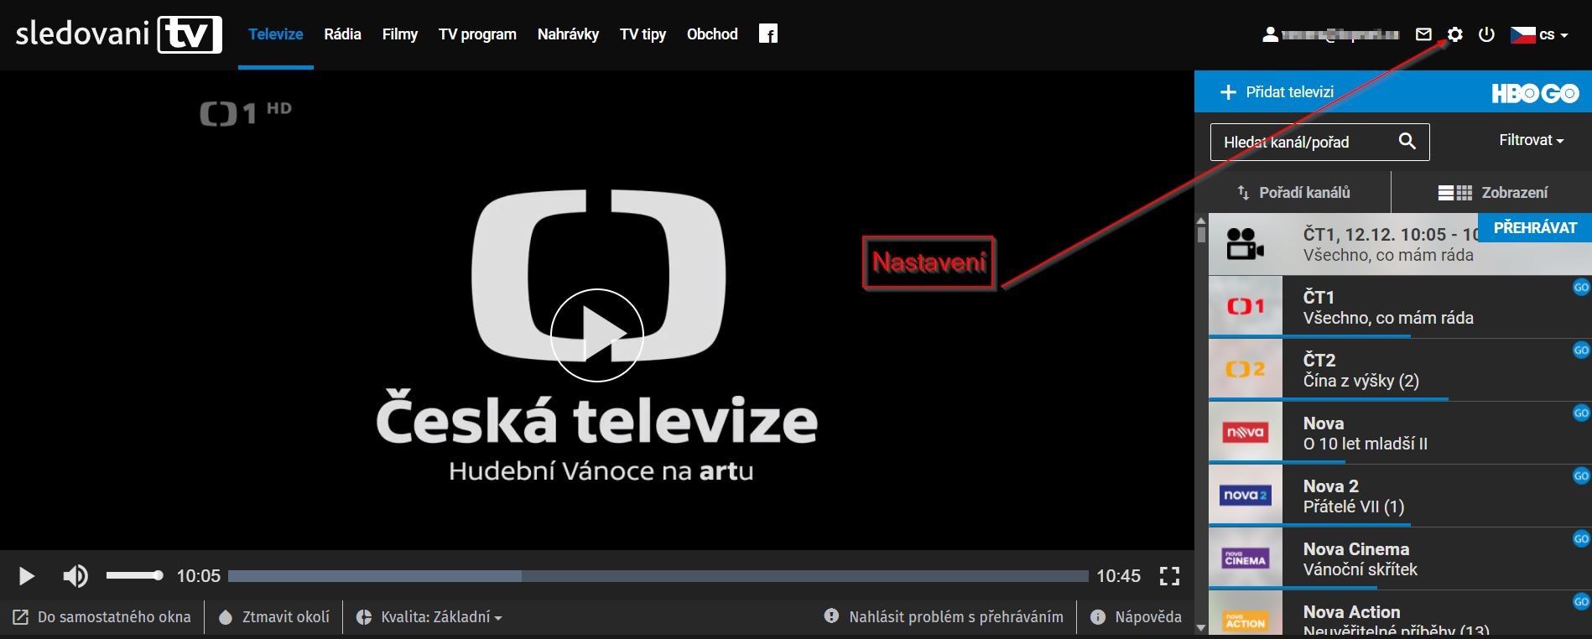Go to Nahrávky recordings
1592x639 pixels.
[568, 34]
